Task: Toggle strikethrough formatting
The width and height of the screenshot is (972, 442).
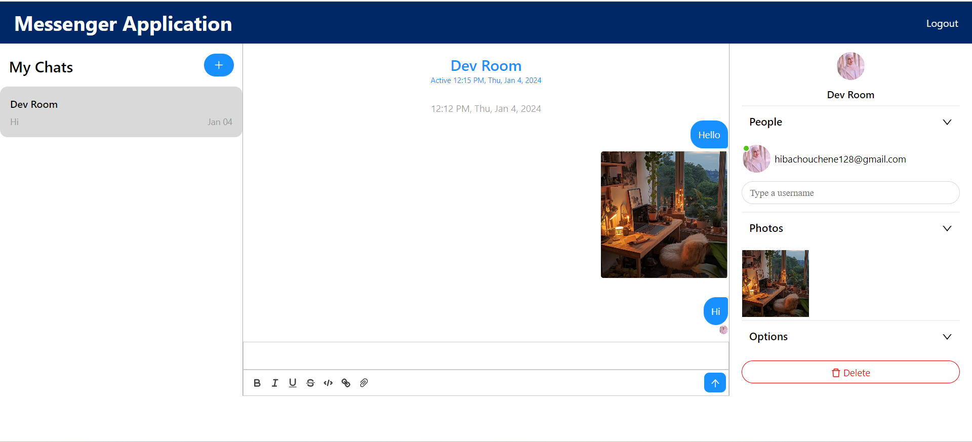Action: point(310,383)
